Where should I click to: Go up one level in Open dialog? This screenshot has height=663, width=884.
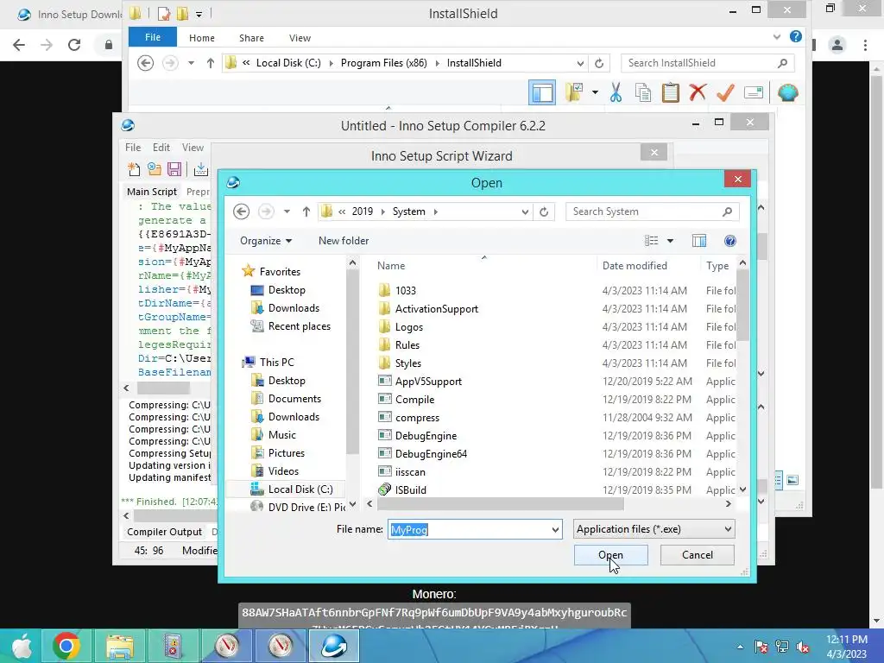point(306,212)
